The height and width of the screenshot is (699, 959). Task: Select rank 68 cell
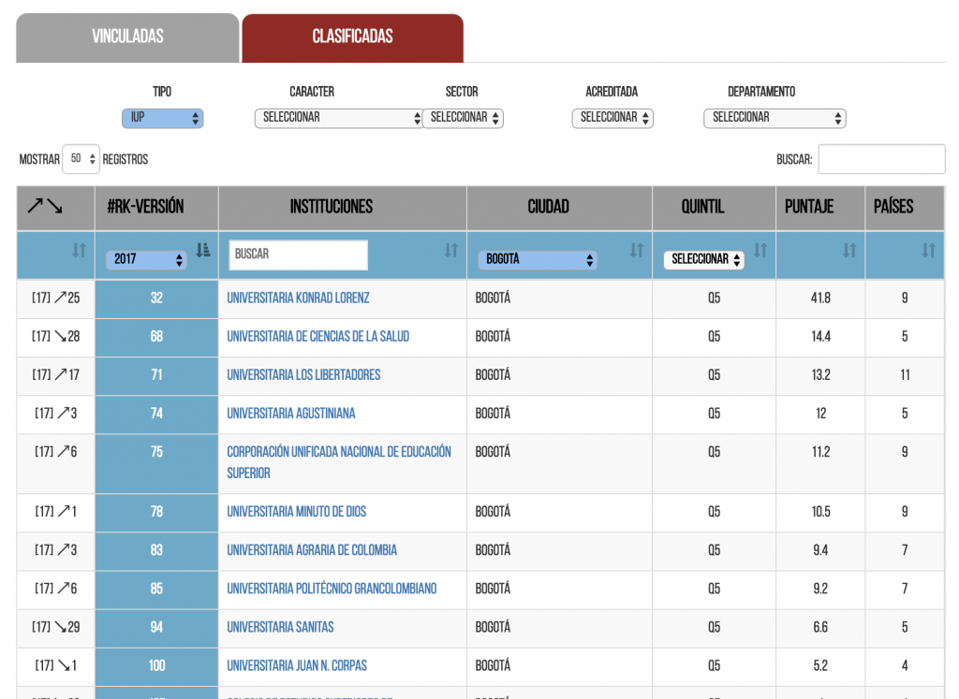(x=156, y=337)
